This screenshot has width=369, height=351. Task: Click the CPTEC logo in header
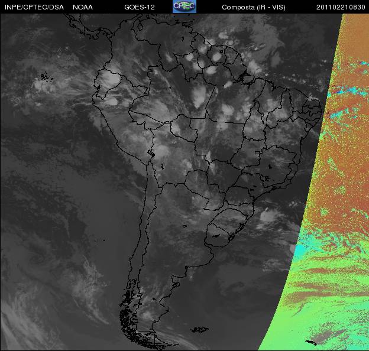click(184, 6)
